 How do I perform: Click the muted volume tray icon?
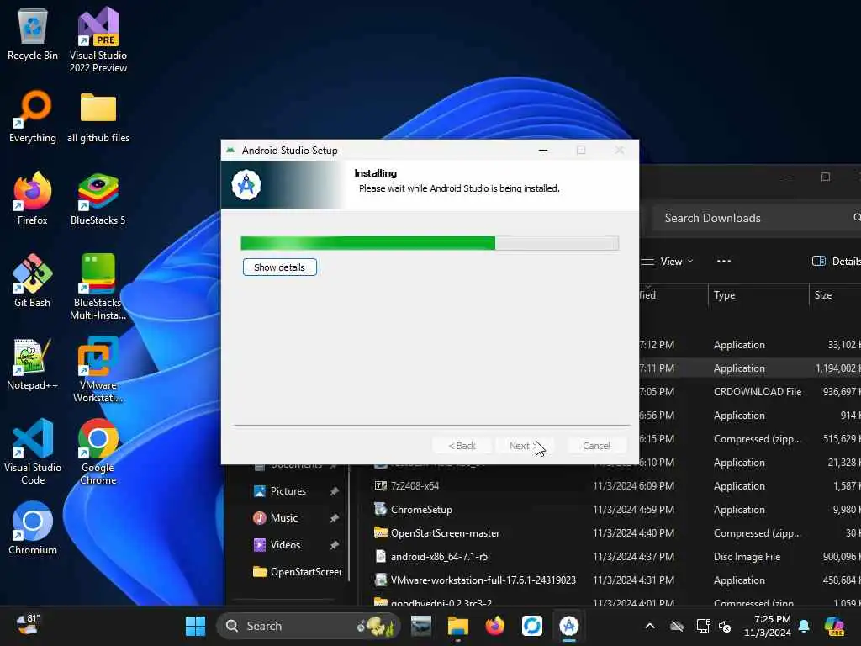point(726,626)
